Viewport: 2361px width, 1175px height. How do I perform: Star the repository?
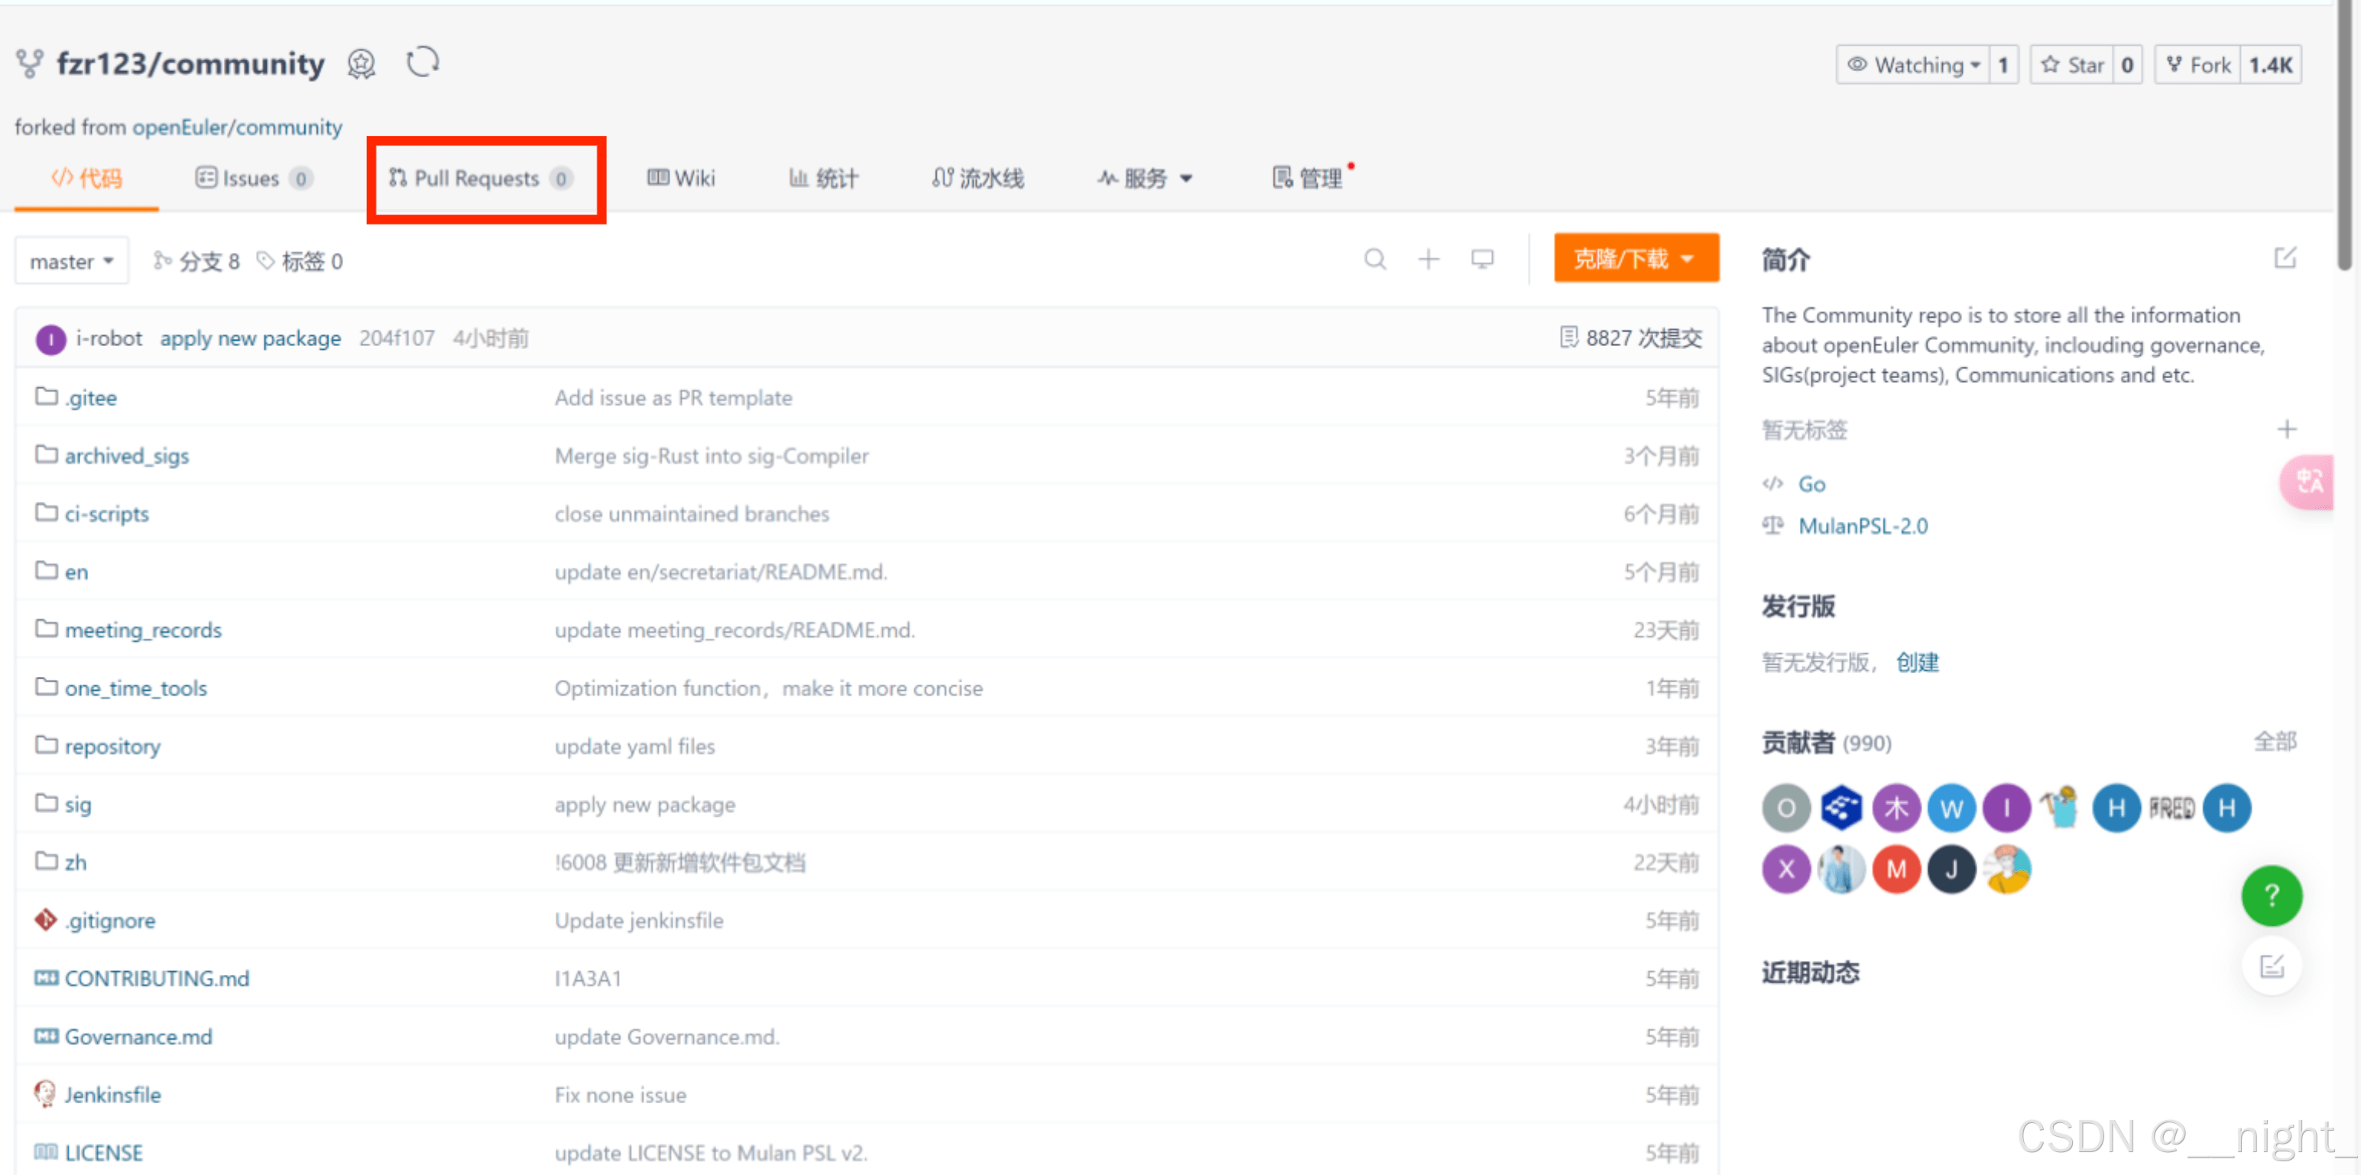tap(2073, 65)
